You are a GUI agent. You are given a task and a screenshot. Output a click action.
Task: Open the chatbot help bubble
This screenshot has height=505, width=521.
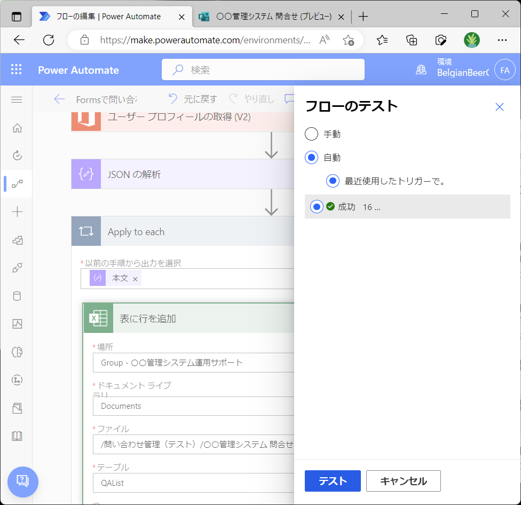[23, 481]
